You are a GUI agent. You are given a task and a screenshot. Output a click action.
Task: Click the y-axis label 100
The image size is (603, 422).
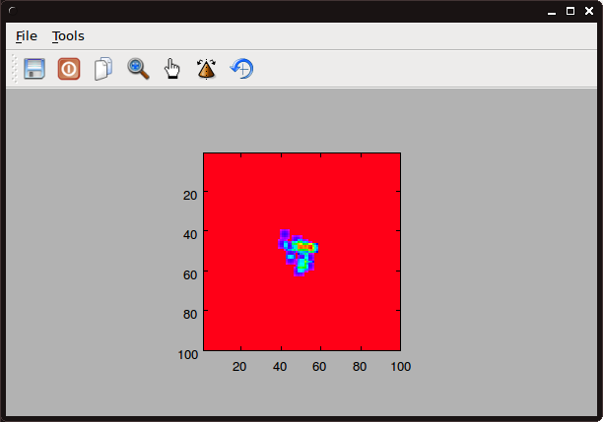click(187, 354)
